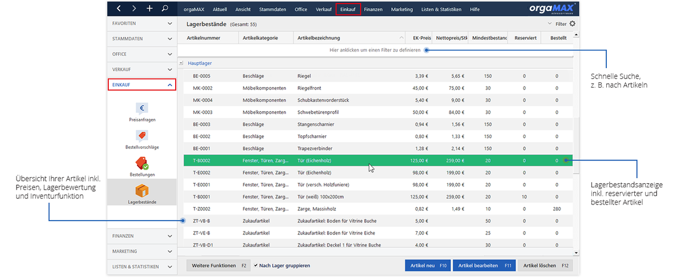Select row ZT-VE-B Boden für Vitrine Eiche
The height and width of the screenshot is (279, 687).
click(378, 233)
